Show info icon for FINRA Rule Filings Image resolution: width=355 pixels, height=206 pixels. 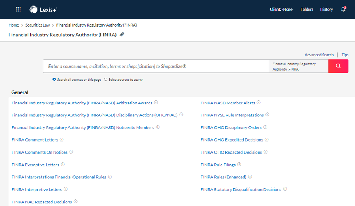coord(239,165)
